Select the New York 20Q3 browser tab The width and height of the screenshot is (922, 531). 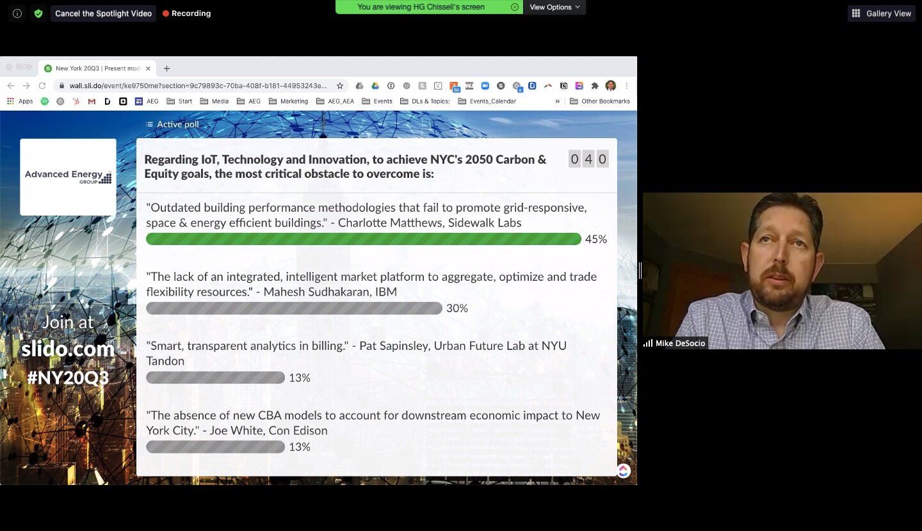[x=97, y=68]
